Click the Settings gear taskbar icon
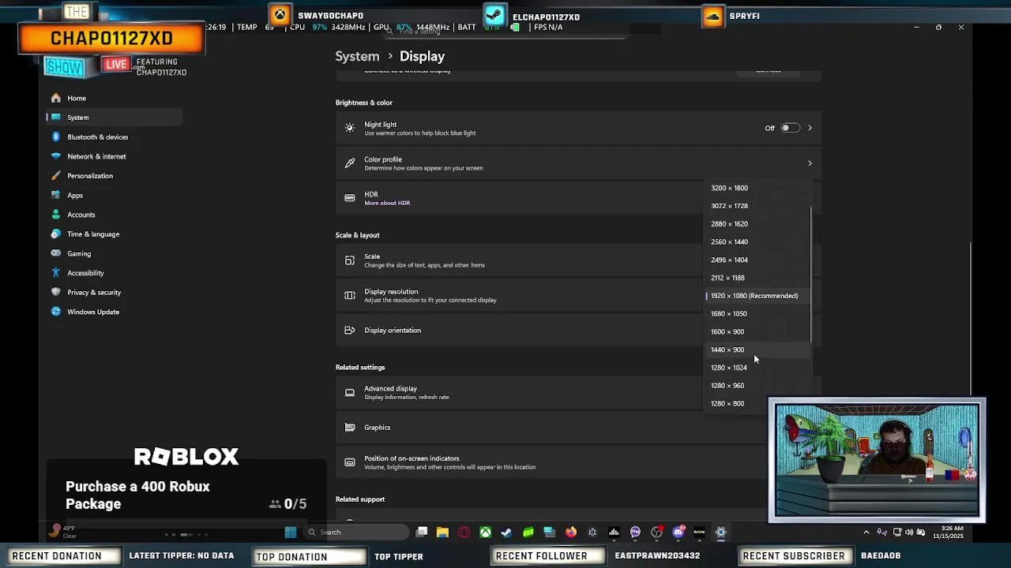 tap(720, 532)
